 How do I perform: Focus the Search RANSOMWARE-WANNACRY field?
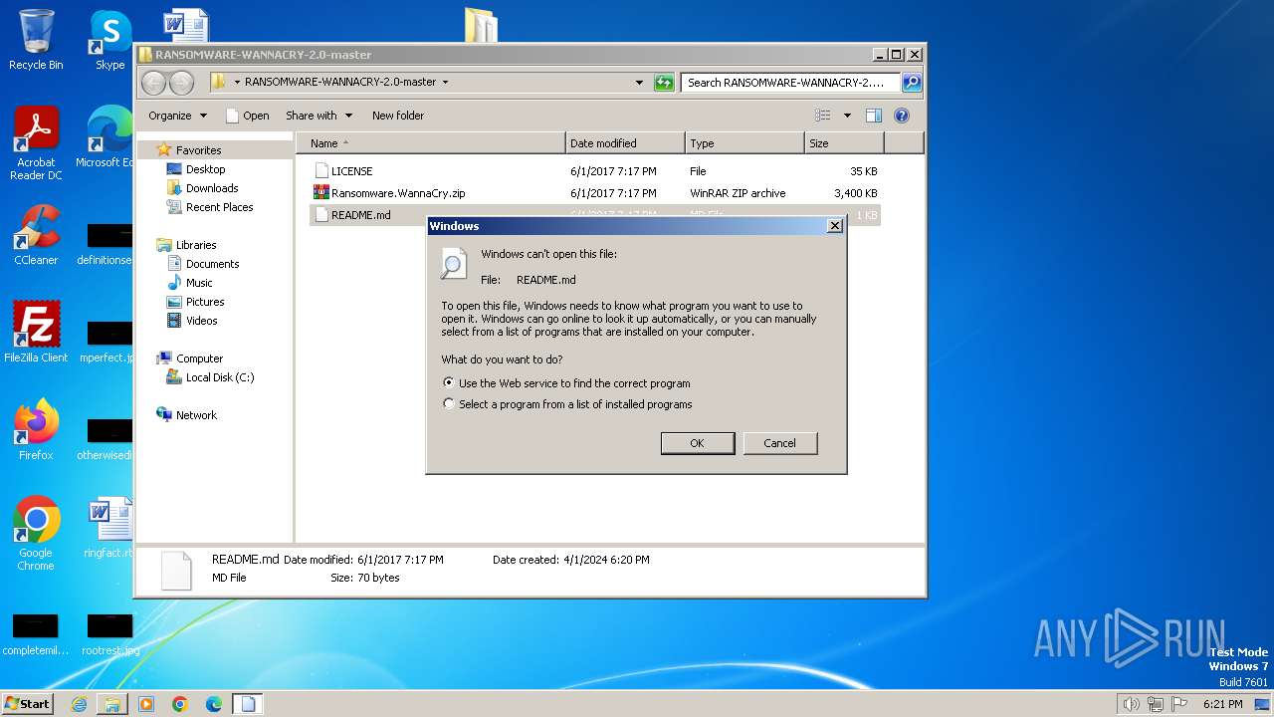tap(791, 83)
